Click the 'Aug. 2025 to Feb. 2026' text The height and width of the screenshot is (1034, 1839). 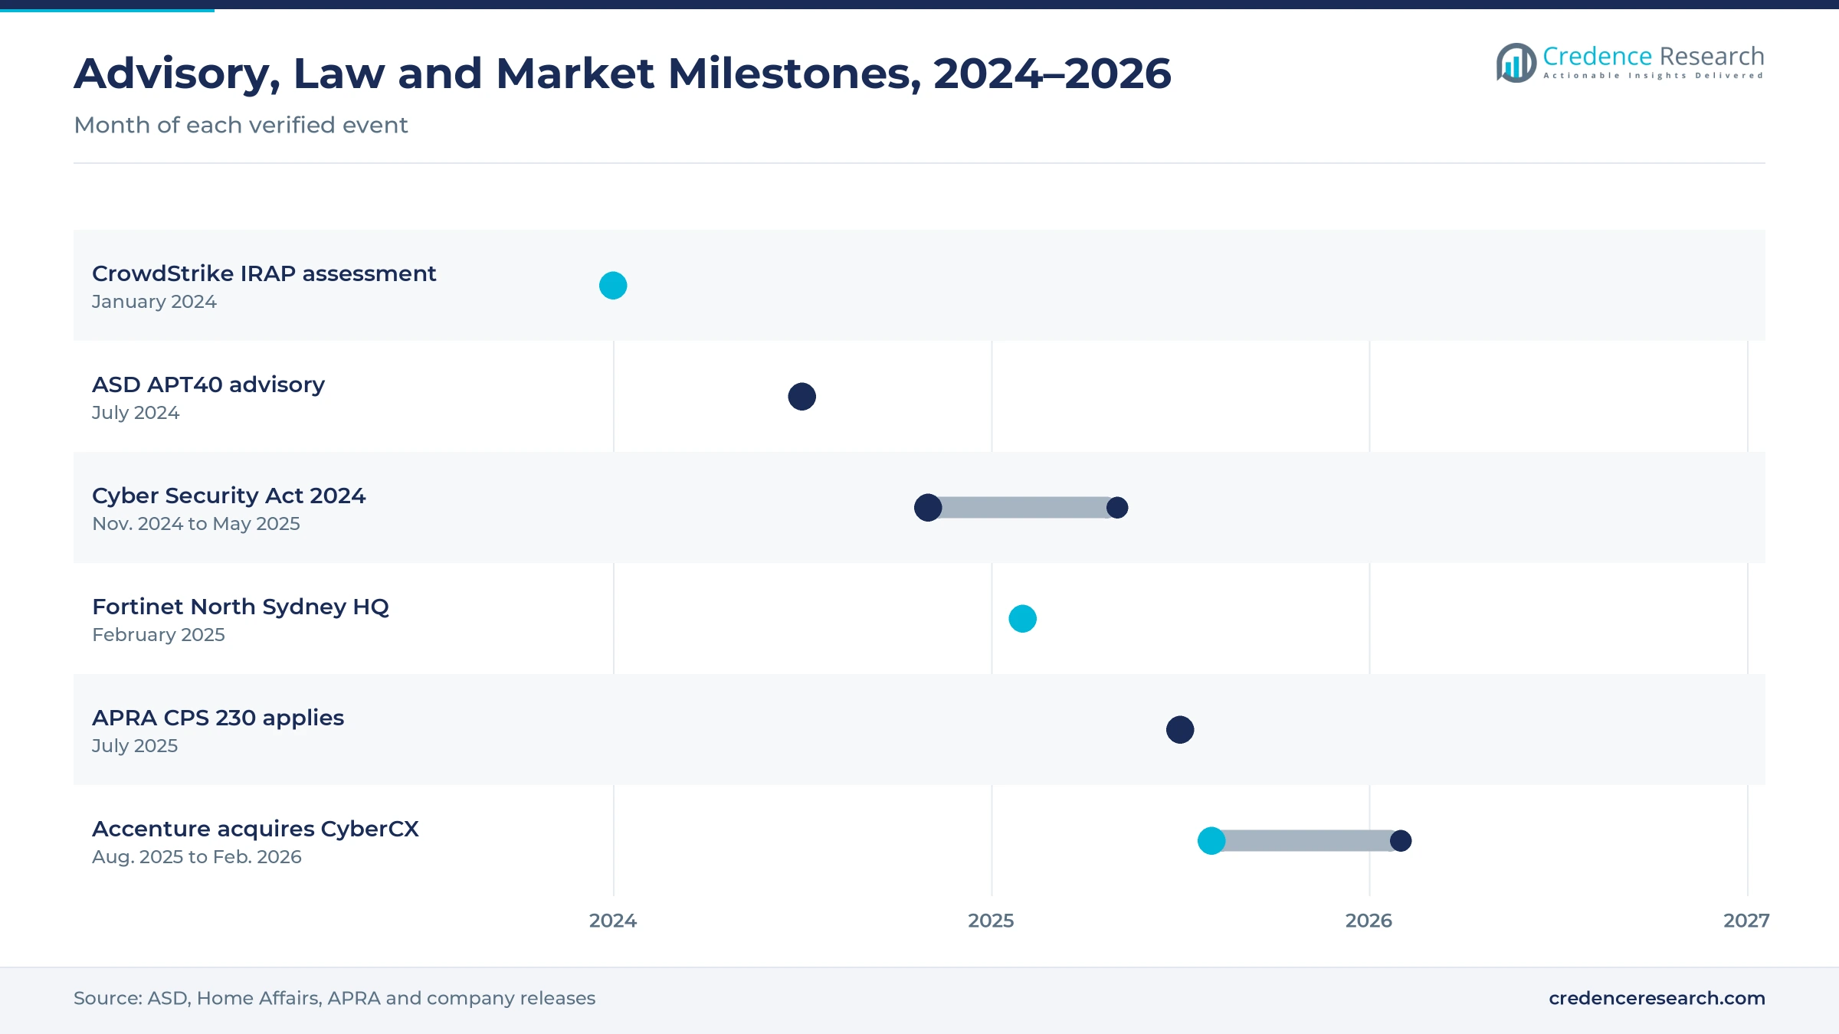[197, 857]
